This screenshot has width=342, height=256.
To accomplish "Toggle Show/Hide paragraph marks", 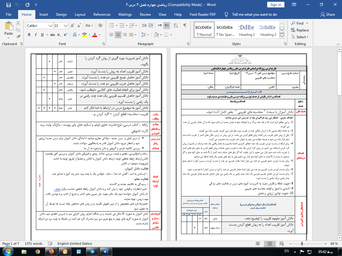I will point(185,26).
